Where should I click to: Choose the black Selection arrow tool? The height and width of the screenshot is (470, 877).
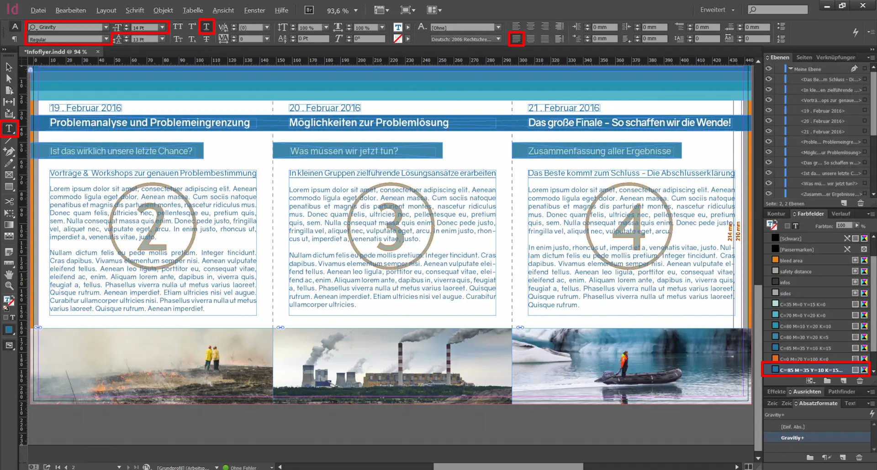[9, 67]
